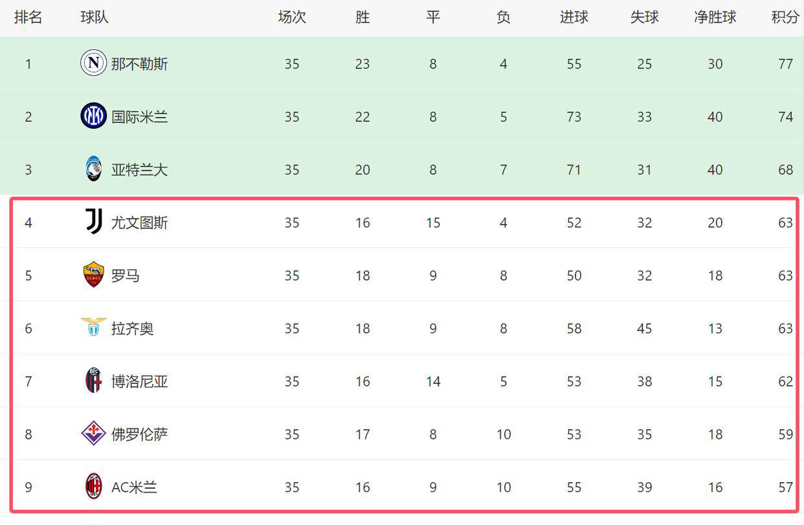
Task: Click the Napoli club crest icon
Action: pyautogui.click(x=93, y=63)
